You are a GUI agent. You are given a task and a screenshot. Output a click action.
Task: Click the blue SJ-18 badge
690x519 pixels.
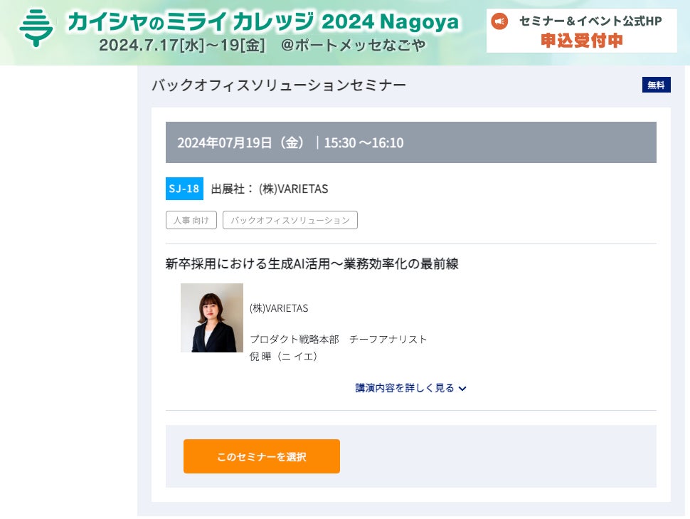coord(185,189)
